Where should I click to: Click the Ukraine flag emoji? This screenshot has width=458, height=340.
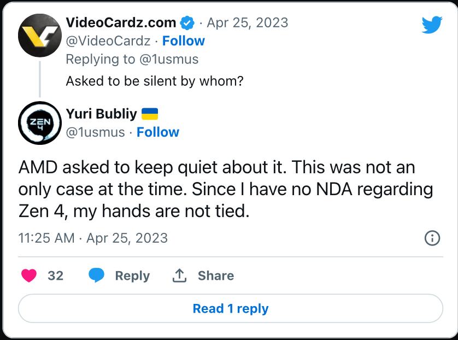[150, 114]
